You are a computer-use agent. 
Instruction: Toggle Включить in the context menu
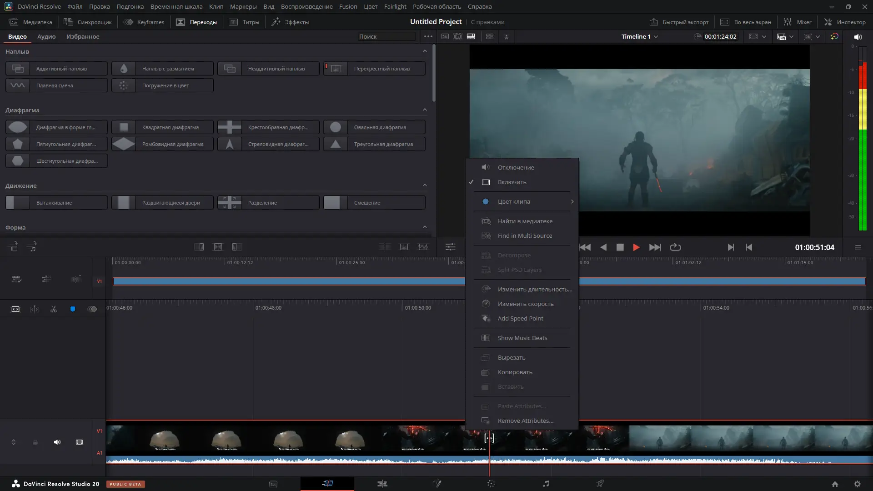511,182
